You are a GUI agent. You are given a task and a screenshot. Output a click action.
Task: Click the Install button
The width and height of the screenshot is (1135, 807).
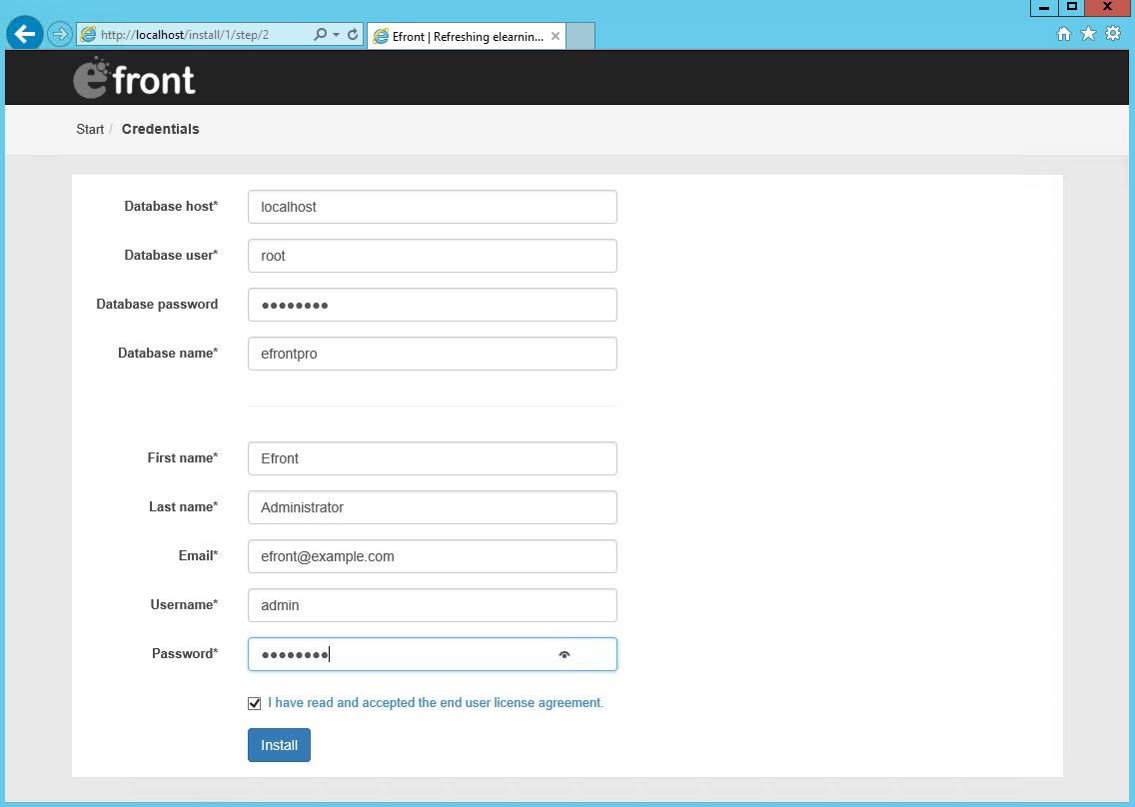[x=279, y=745]
